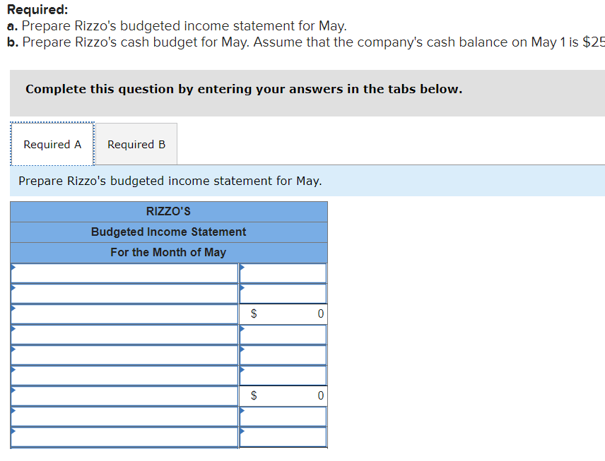This screenshot has width=605, height=461.
Task: Open the sixth row account picklist triangle
Action: click(x=12, y=371)
